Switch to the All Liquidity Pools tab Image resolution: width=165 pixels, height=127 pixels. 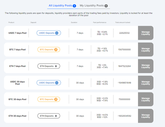[61, 6]
